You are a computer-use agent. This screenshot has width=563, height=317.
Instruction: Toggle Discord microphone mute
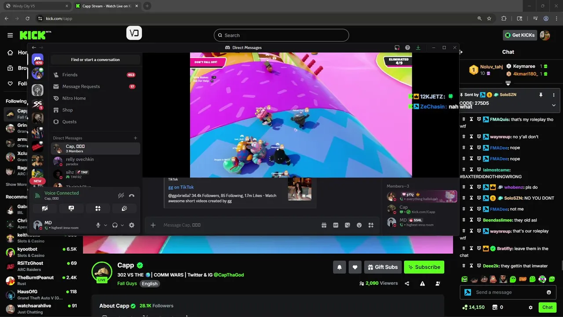coord(99,225)
